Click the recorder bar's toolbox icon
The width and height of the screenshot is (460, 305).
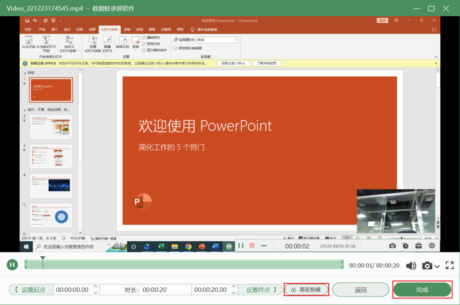coord(419,246)
